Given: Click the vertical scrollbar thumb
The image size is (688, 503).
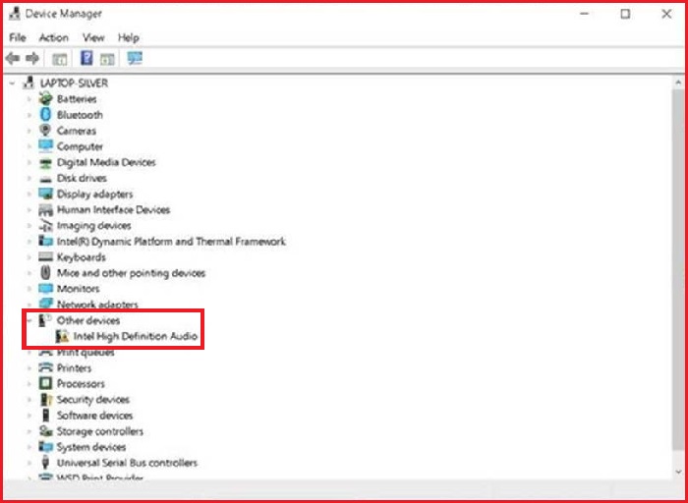Looking at the screenshot, I should click(x=678, y=270).
